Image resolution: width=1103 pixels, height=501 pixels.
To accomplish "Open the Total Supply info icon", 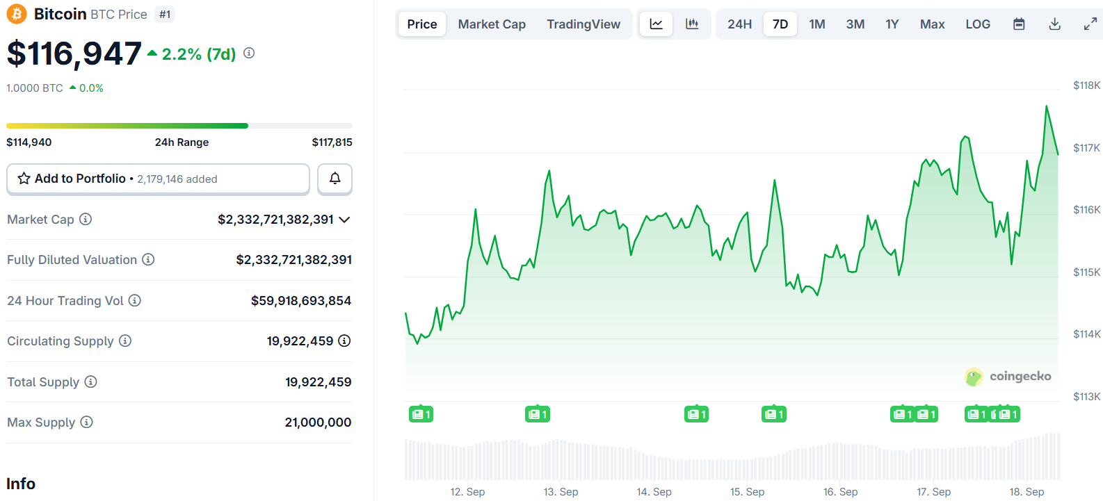I will [x=90, y=381].
